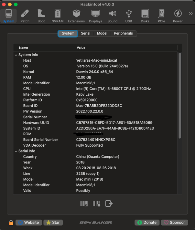This screenshot has height=230, width=195.
Task: Select the Year value 2018
Action: pos(80,162)
